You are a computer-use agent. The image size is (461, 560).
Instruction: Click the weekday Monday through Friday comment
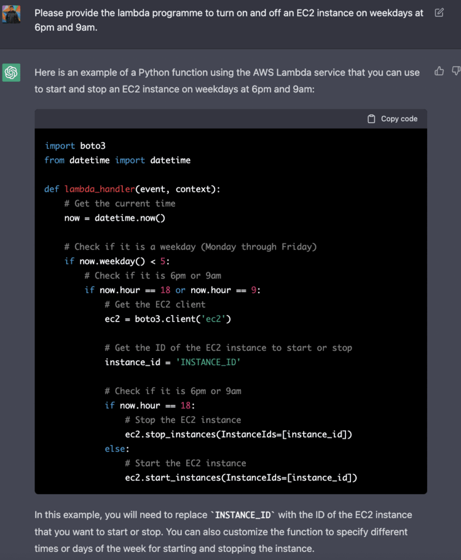click(191, 246)
